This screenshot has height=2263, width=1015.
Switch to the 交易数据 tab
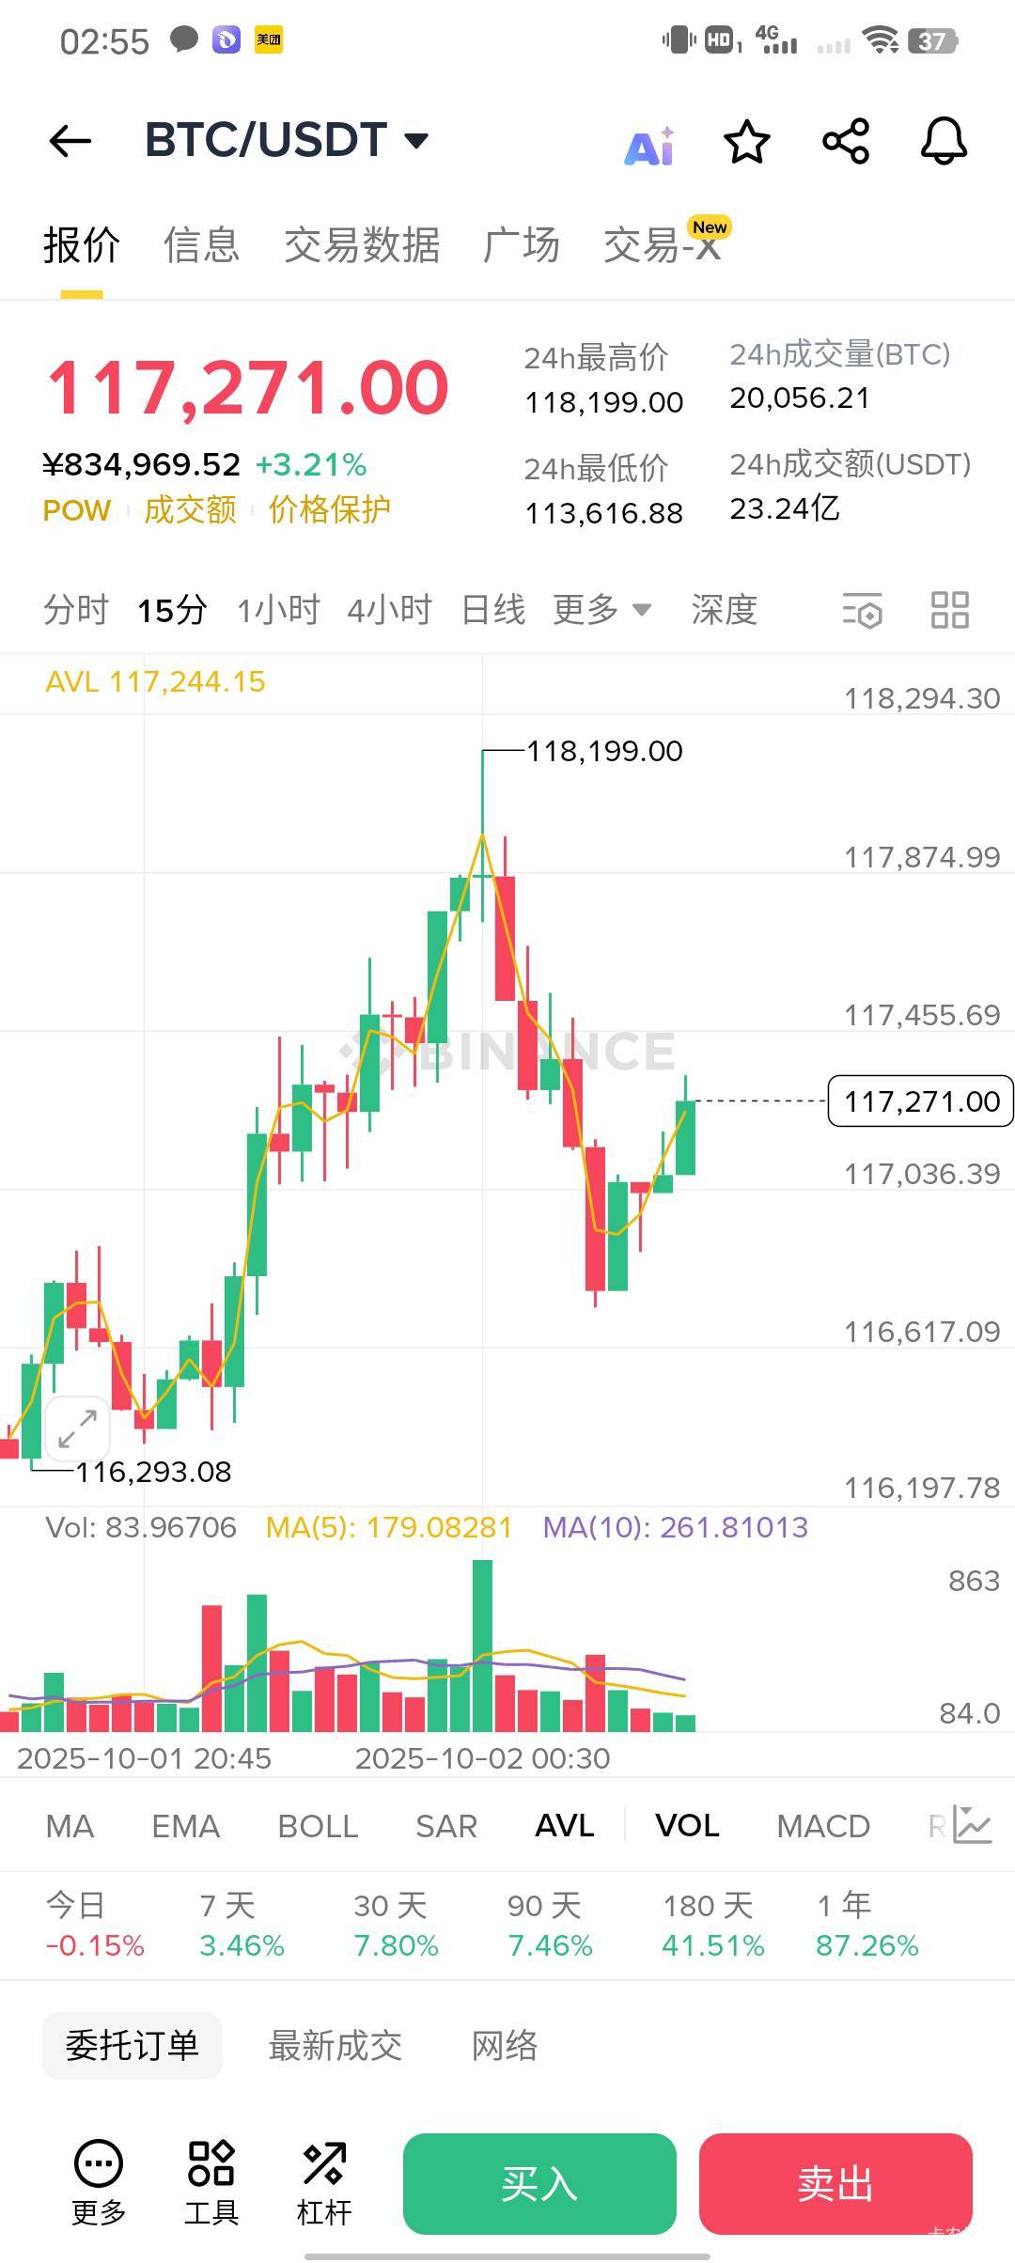[x=362, y=245]
